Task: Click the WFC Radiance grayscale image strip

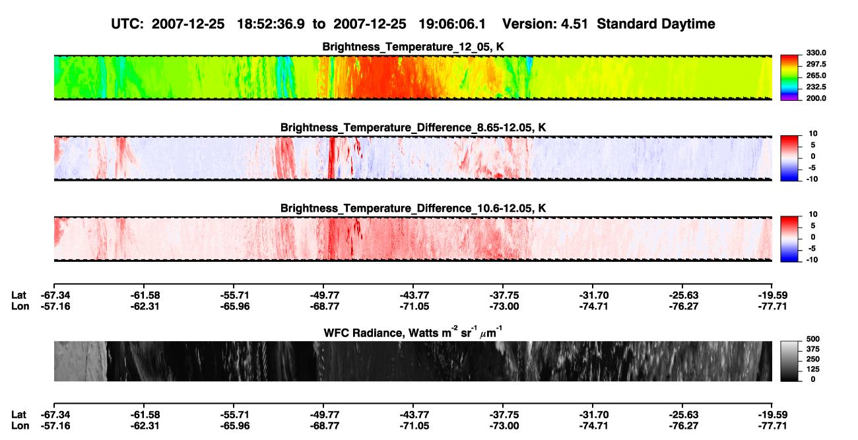Action: coord(413,361)
